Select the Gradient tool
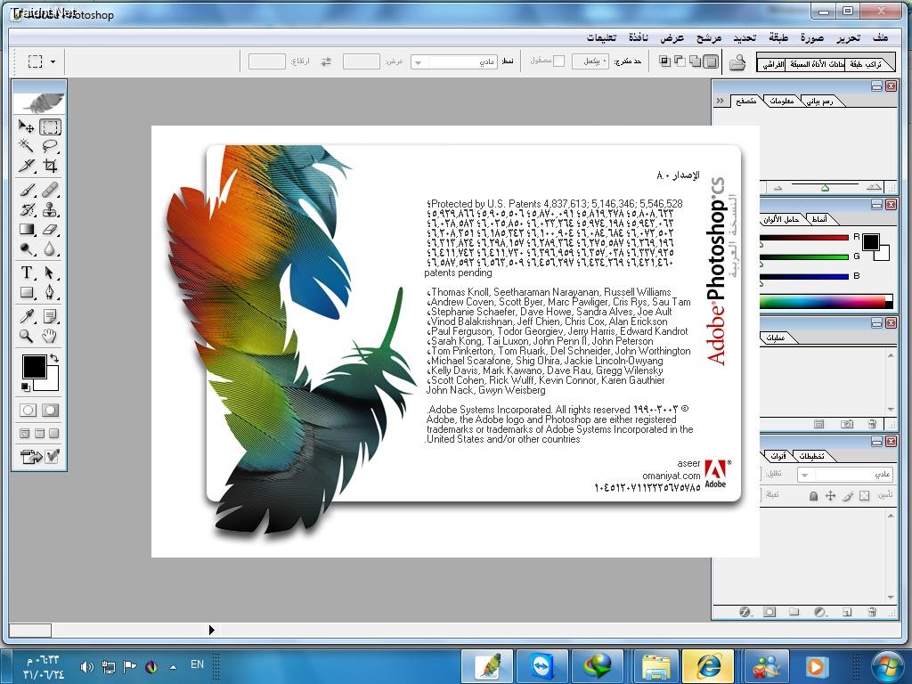The image size is (912, 684). pyautogui.click(x=26, y=229)
